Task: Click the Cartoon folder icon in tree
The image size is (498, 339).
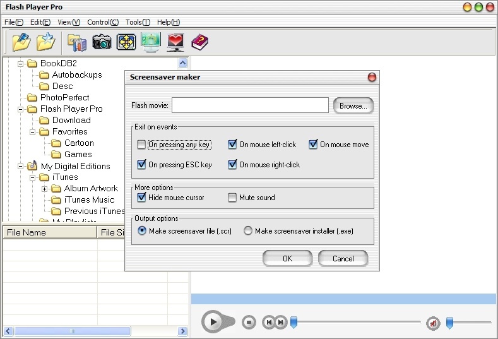Action: 56,143
